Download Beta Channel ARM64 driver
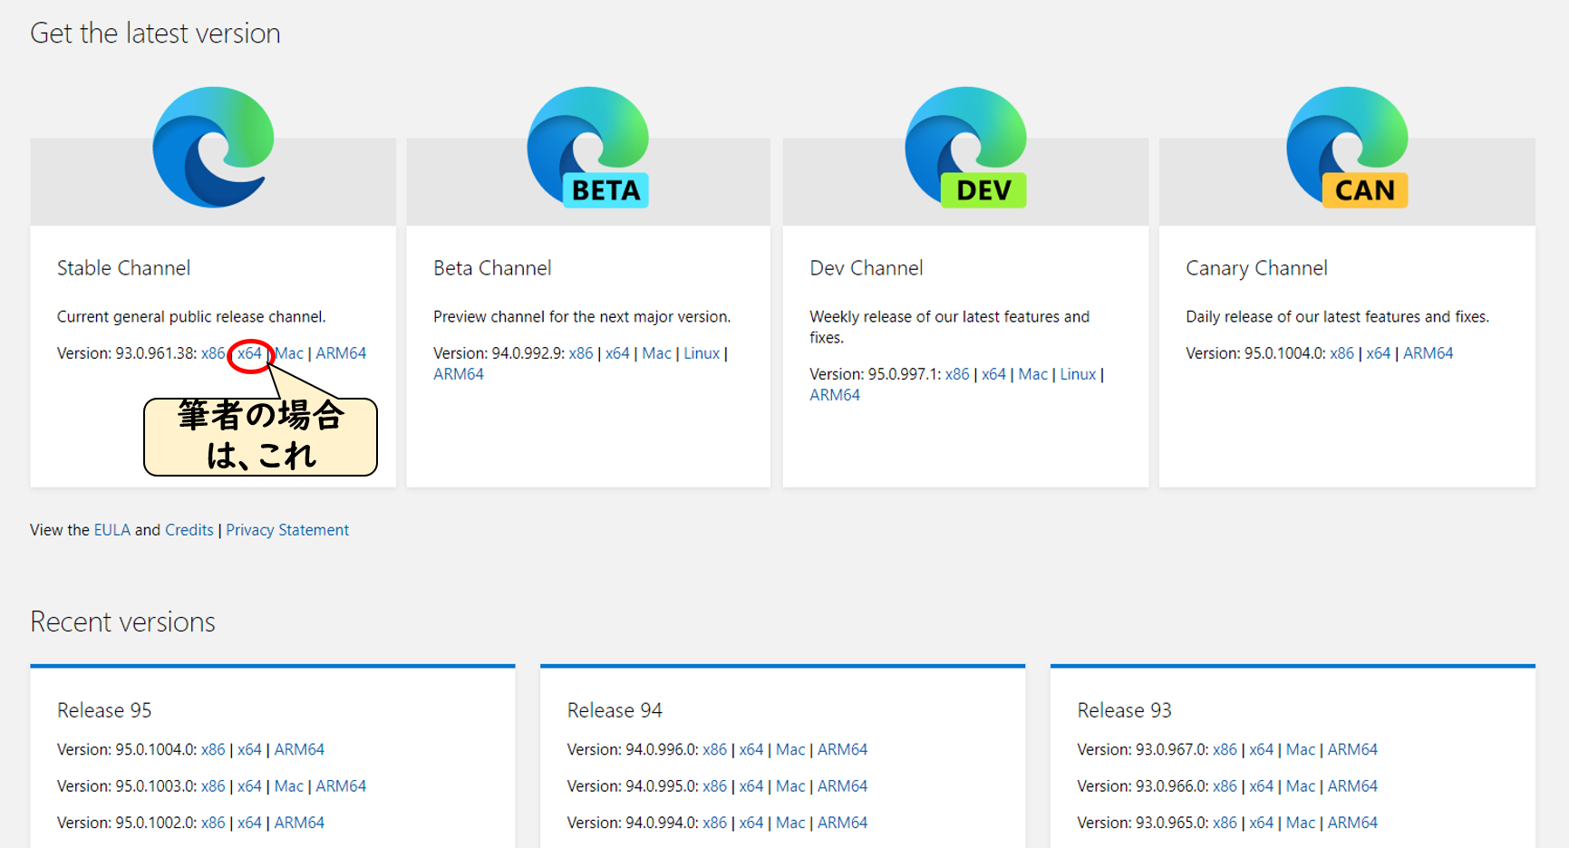1569x848 pixels. [x=459, y=374]
